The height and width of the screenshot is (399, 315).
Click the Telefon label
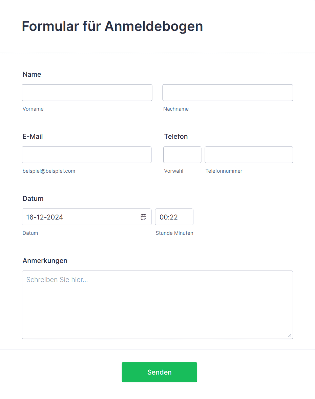click(176, 136)
